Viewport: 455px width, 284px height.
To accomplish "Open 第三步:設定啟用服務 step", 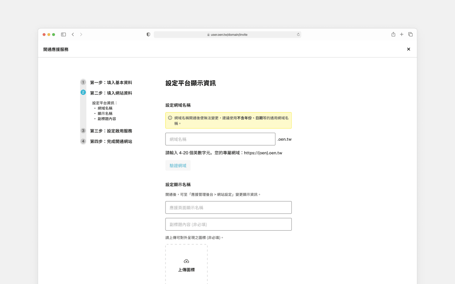I will [111, 131].
